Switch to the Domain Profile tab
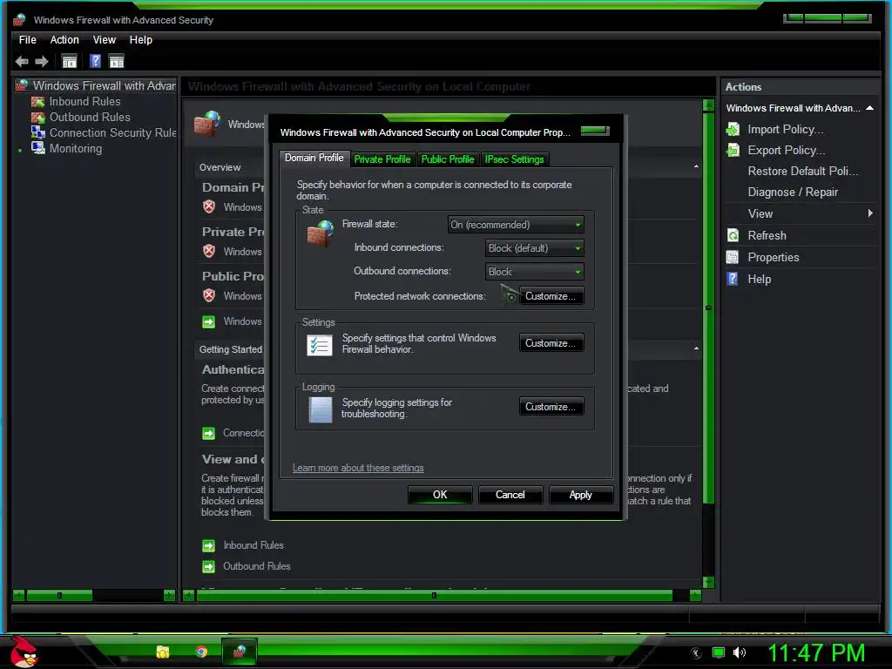This screenshot has height=669, width=892. (x=314, y=159)
